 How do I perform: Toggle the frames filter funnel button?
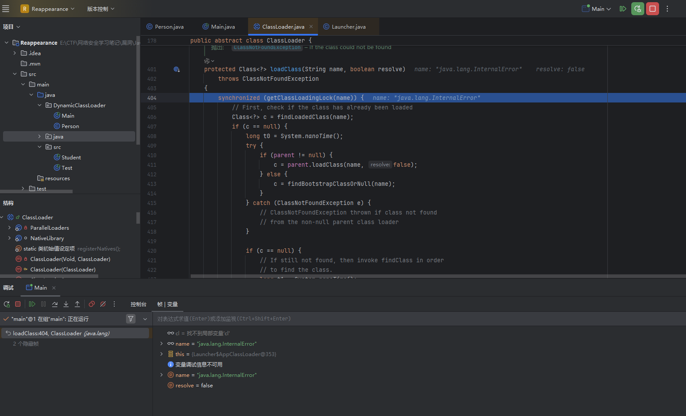pyautogui.click(x=130, y=319)
